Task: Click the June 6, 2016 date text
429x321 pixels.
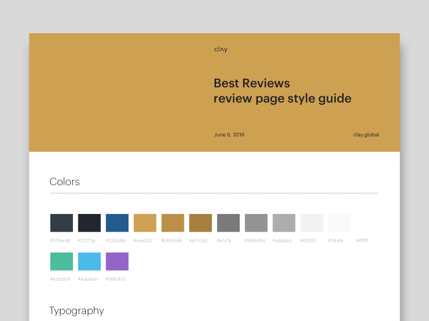Action: (x=229, y=134)
